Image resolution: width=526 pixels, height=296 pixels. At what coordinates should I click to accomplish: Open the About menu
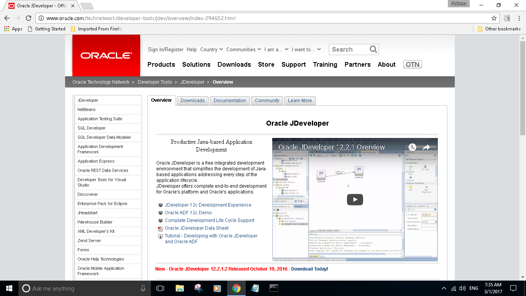pos(387,64)
